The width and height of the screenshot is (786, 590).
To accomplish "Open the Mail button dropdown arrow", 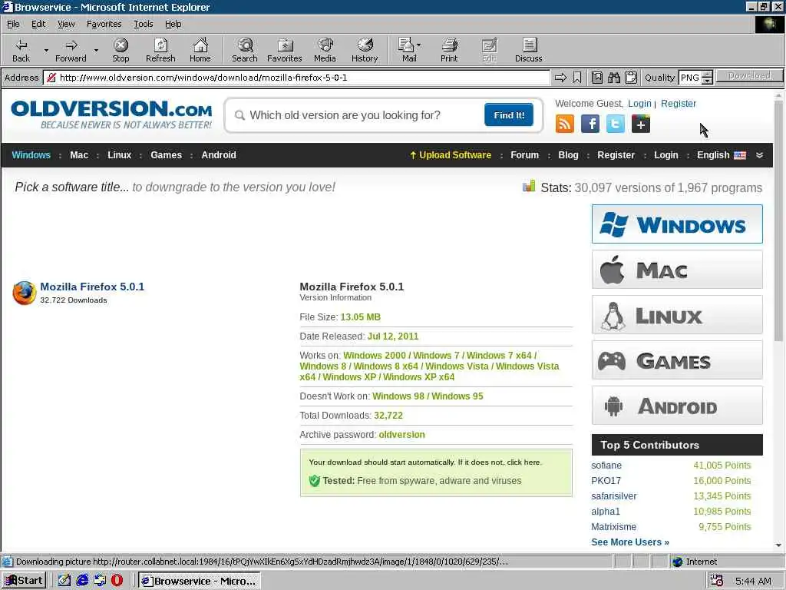I will [x=419, y=45].
